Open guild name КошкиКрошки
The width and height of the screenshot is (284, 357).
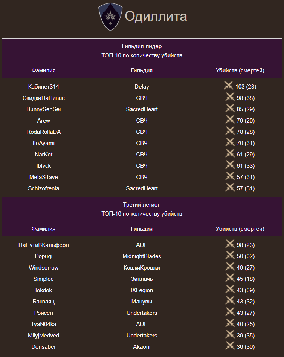click(x=142, y=268)
